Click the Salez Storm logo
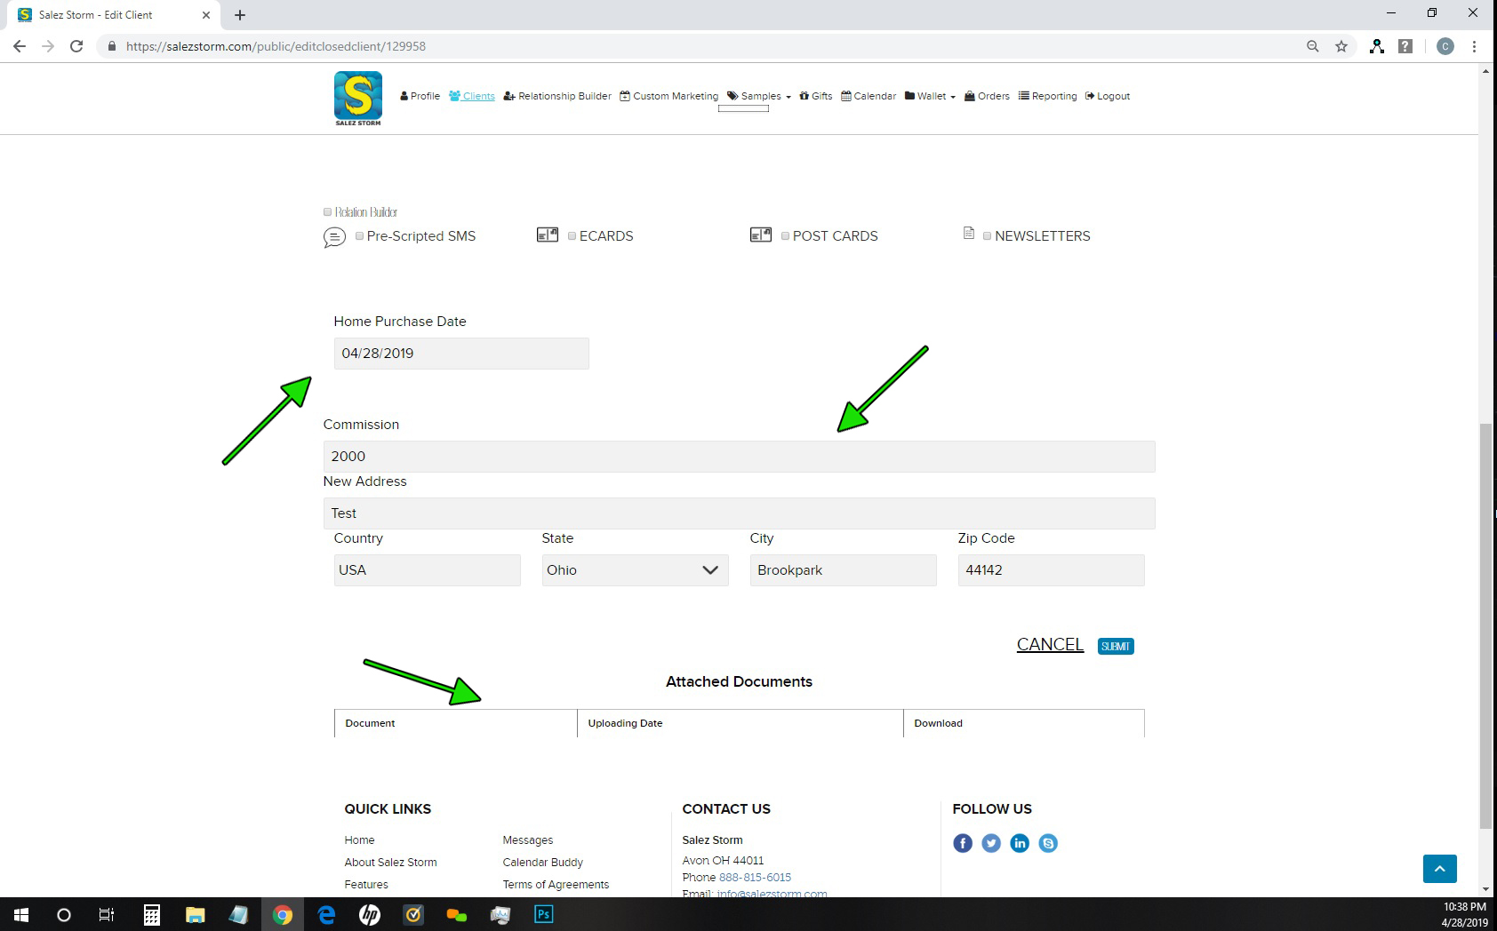This screenshot has width=1497, height=931. pyautogui.click(x=358, y=98)
